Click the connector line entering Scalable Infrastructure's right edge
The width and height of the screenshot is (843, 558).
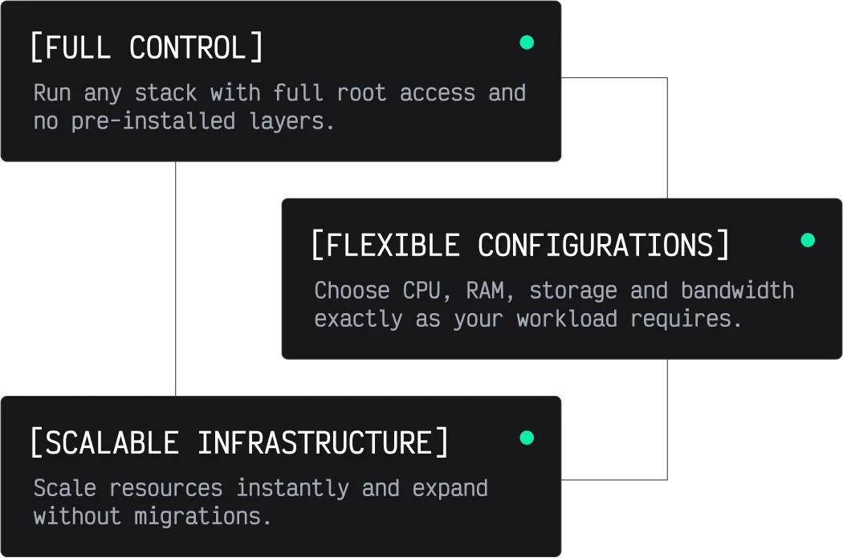pos(614,476)
